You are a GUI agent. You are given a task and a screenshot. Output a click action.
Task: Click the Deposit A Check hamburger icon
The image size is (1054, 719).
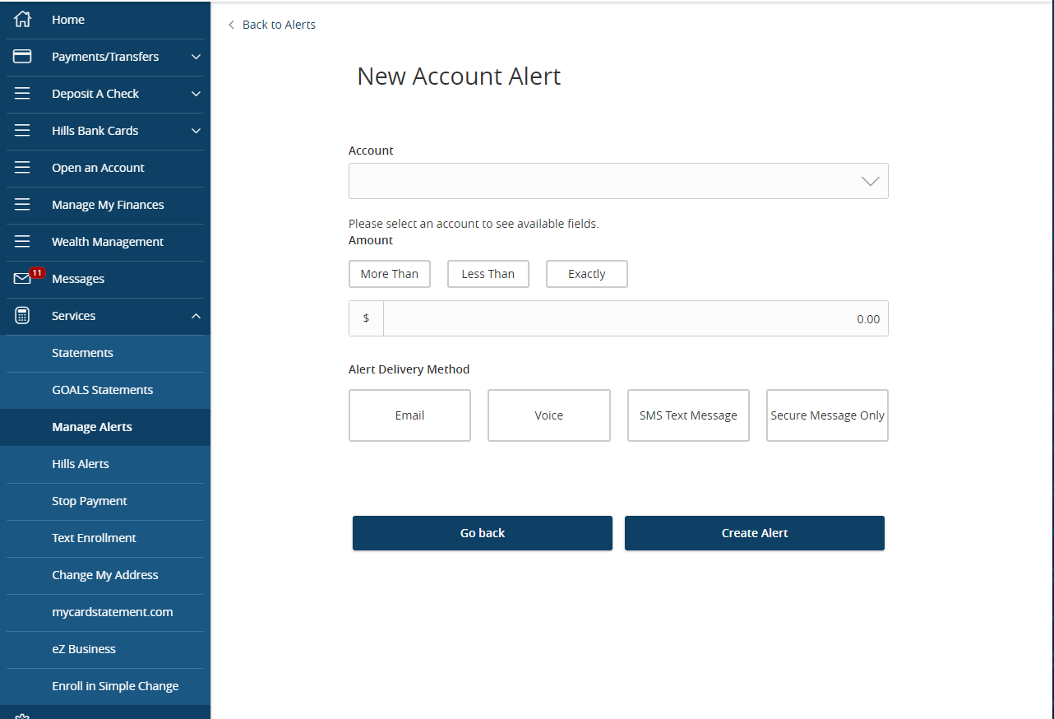coord(22,94)
